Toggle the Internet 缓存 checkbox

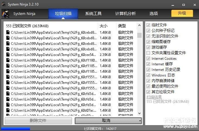(x=148, y=64)
